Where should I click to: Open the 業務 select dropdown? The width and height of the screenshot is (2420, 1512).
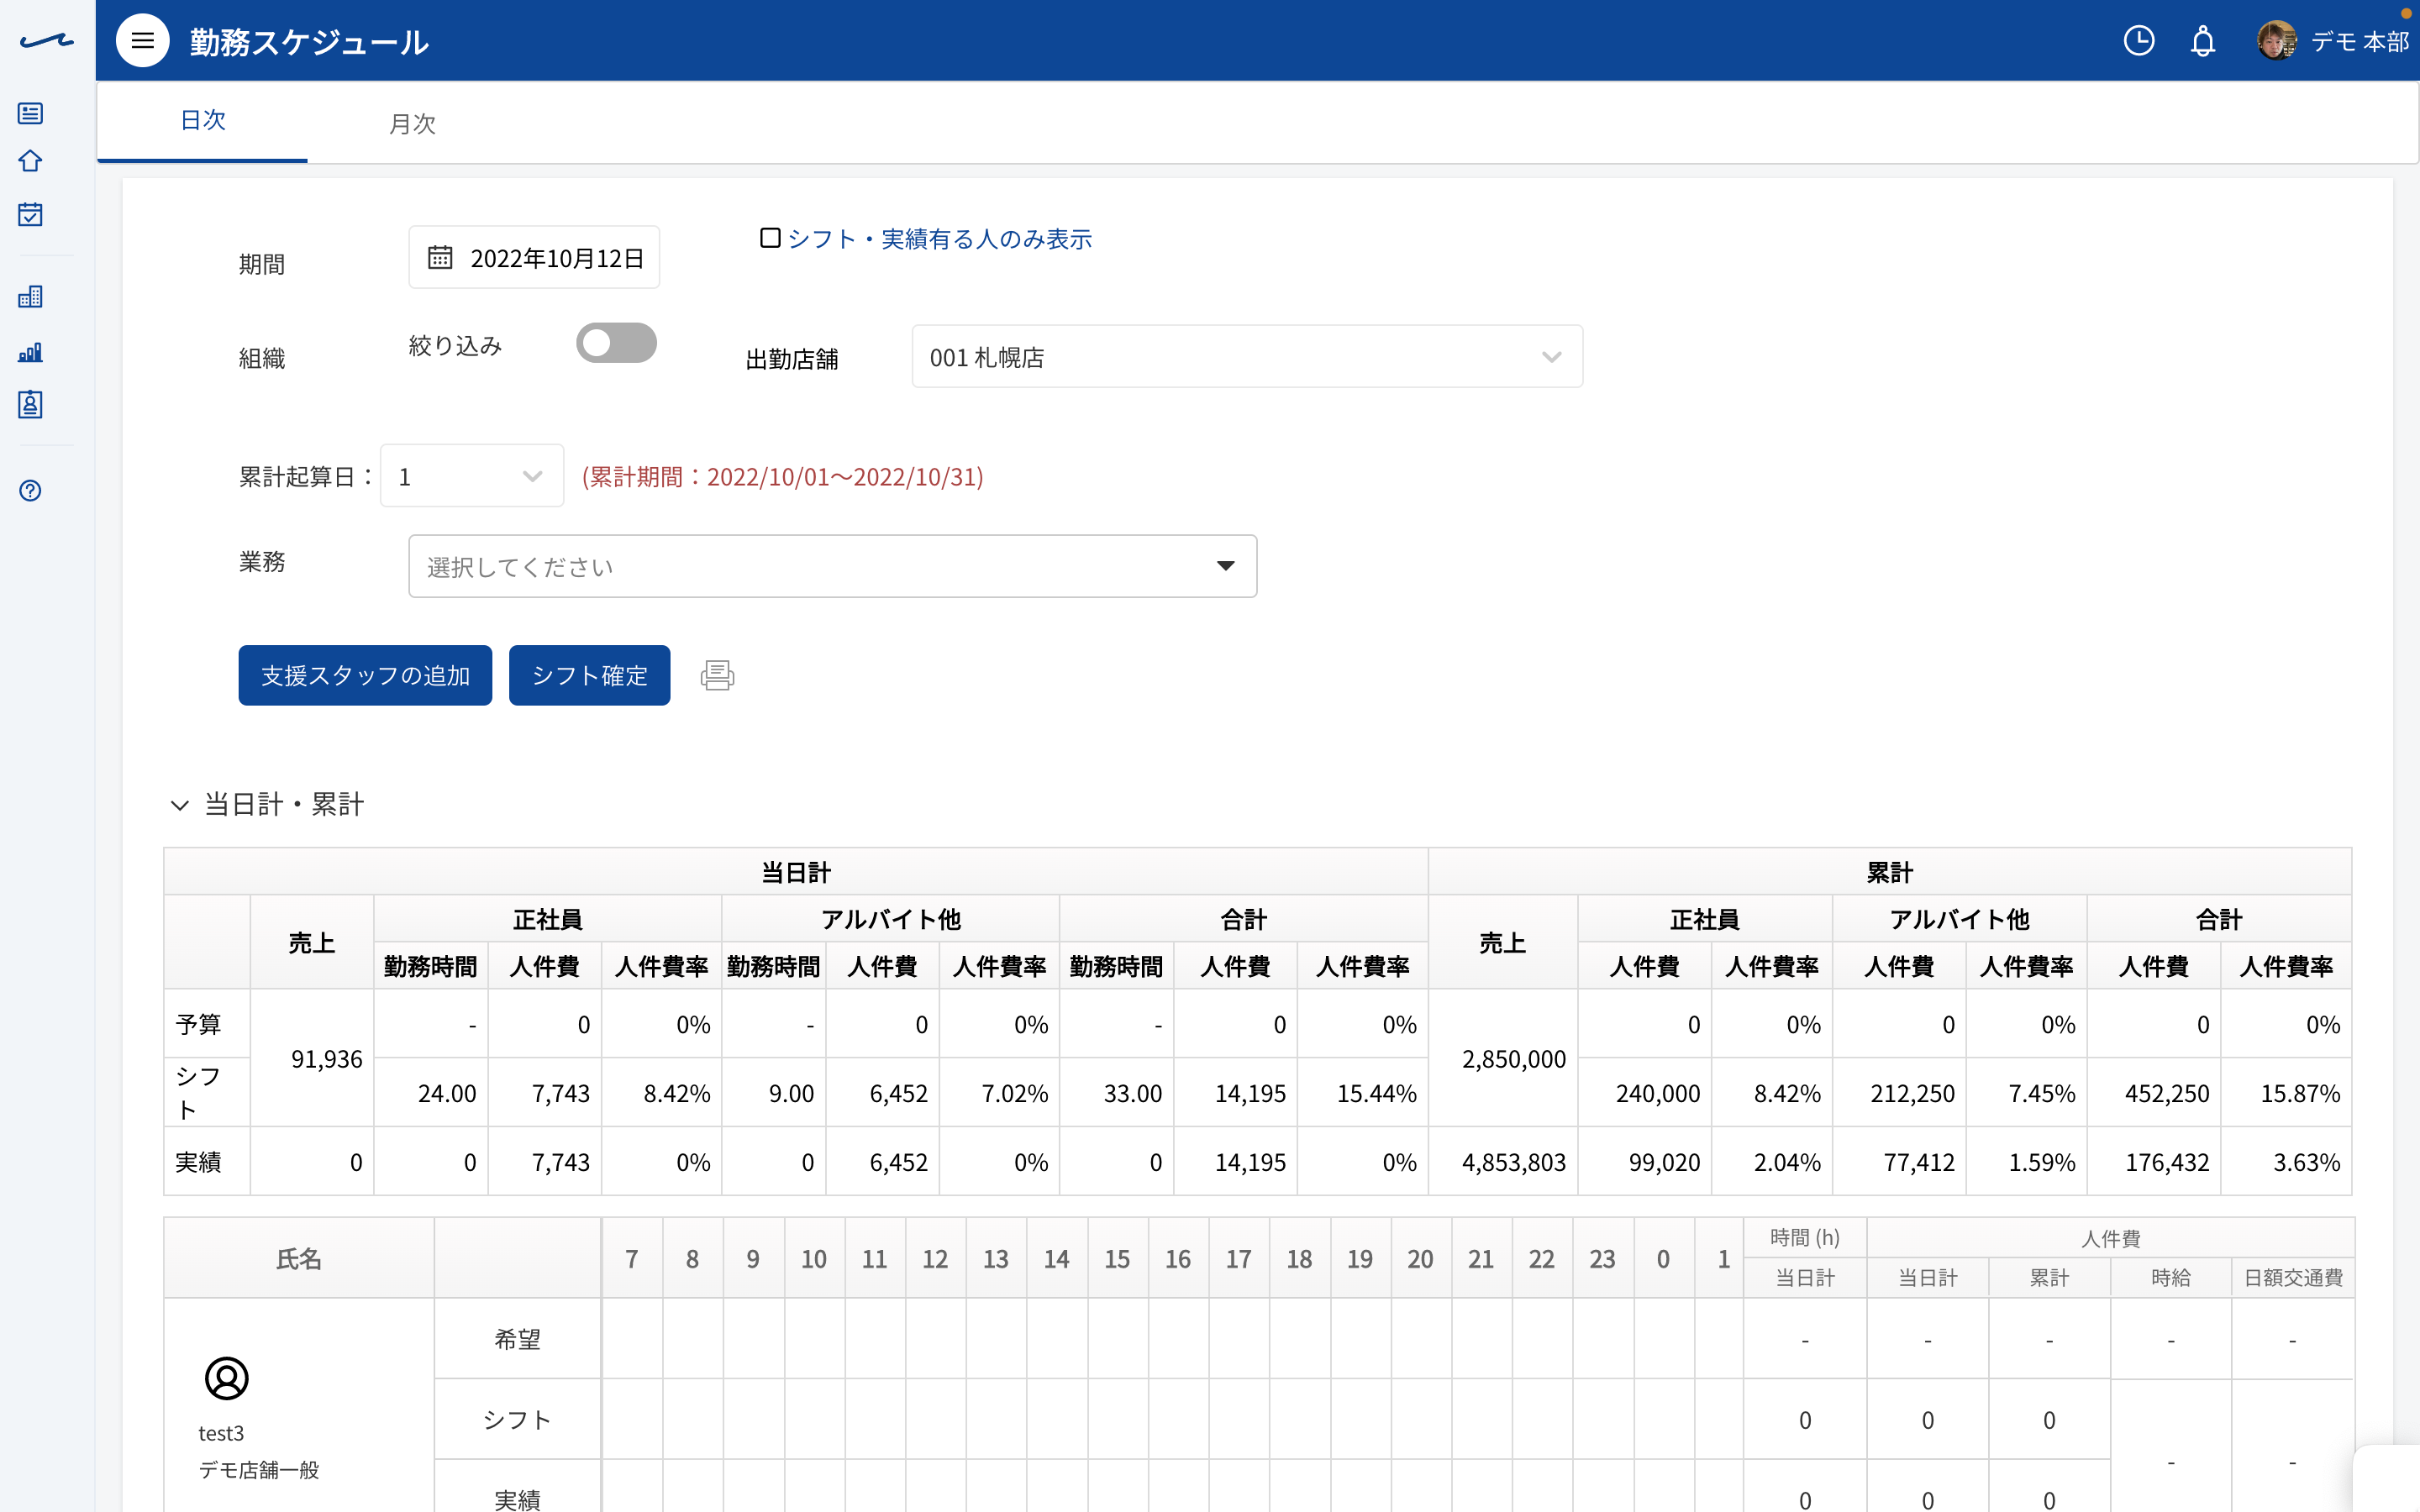pyautogui.click(x=832, y=566)
